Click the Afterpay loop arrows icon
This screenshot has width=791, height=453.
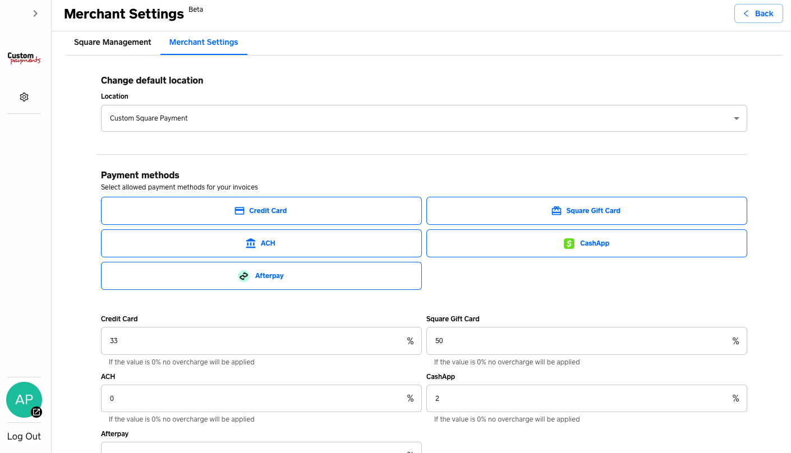(x=243, y=276)
